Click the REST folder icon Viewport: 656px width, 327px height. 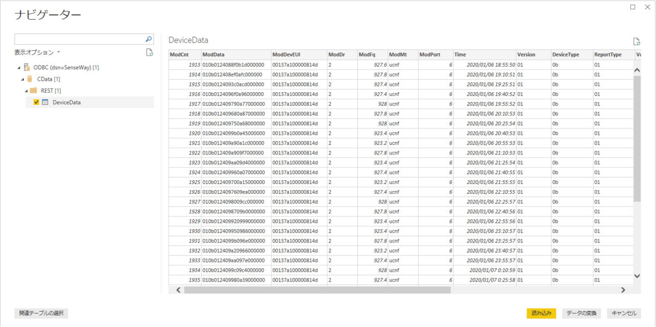33,90
